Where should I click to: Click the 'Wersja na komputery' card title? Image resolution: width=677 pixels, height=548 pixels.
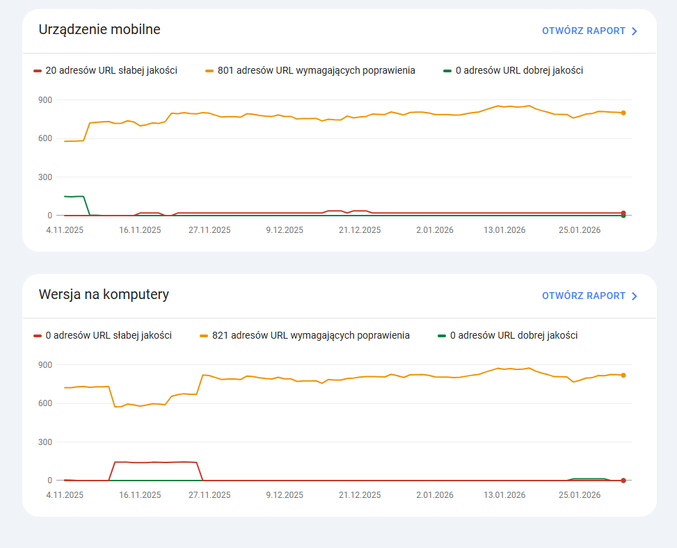tap(104, 294)
